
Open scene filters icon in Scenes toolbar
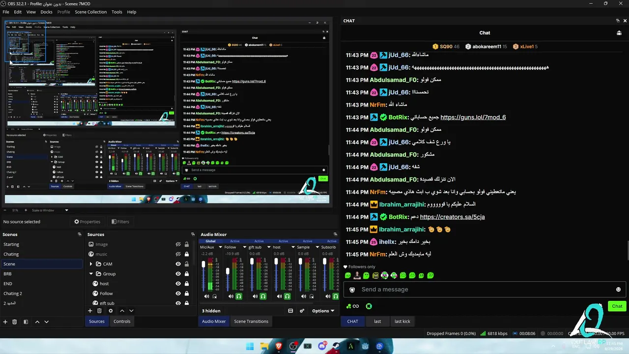[26, 322]
